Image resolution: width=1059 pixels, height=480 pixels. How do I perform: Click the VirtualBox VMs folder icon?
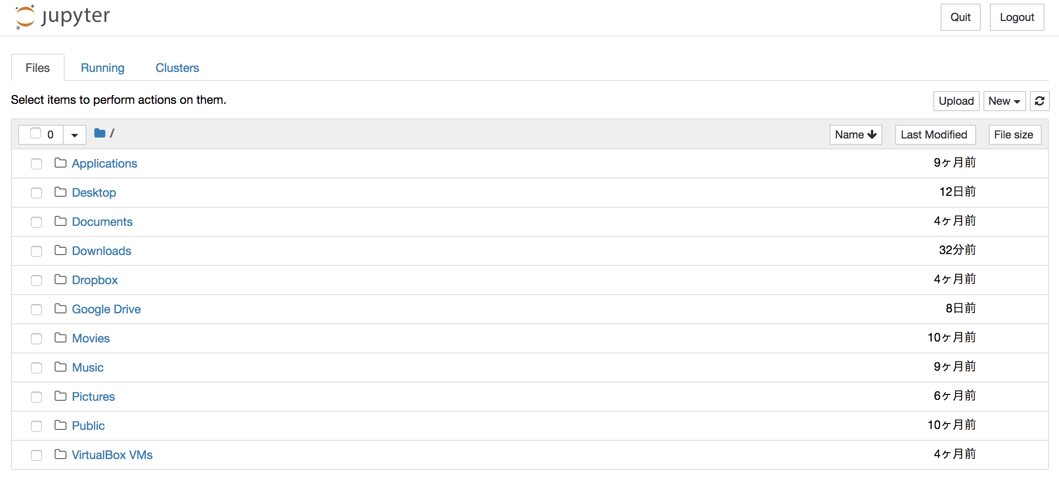60,454
